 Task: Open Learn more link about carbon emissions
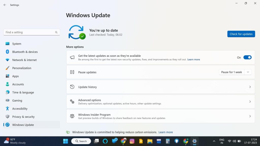(x=166, y=132)
